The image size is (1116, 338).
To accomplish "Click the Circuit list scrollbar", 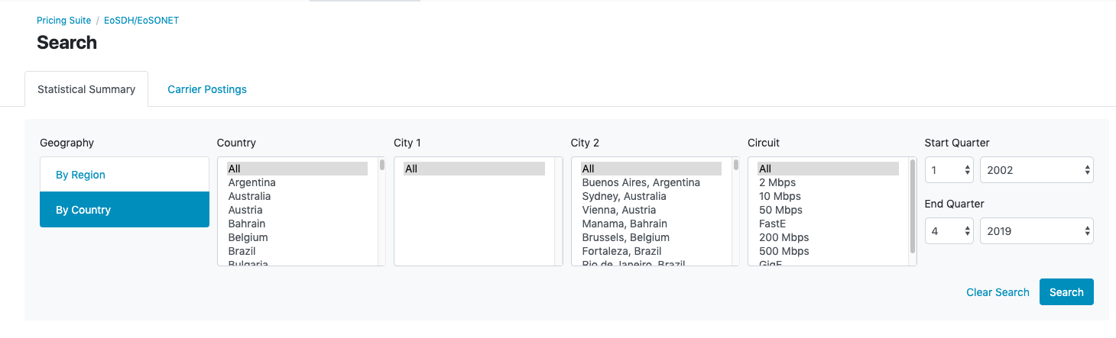I will coord(913,206).
